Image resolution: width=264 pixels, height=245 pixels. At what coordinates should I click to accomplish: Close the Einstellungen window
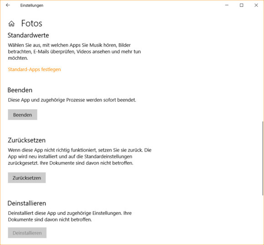click(x=256, y=5)
